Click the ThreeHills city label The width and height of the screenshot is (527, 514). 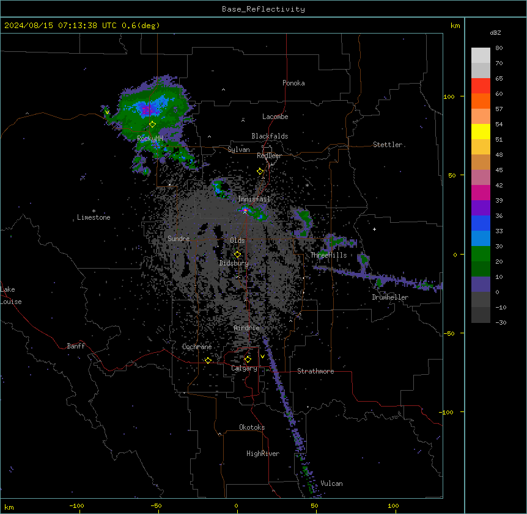click(328, 255)
